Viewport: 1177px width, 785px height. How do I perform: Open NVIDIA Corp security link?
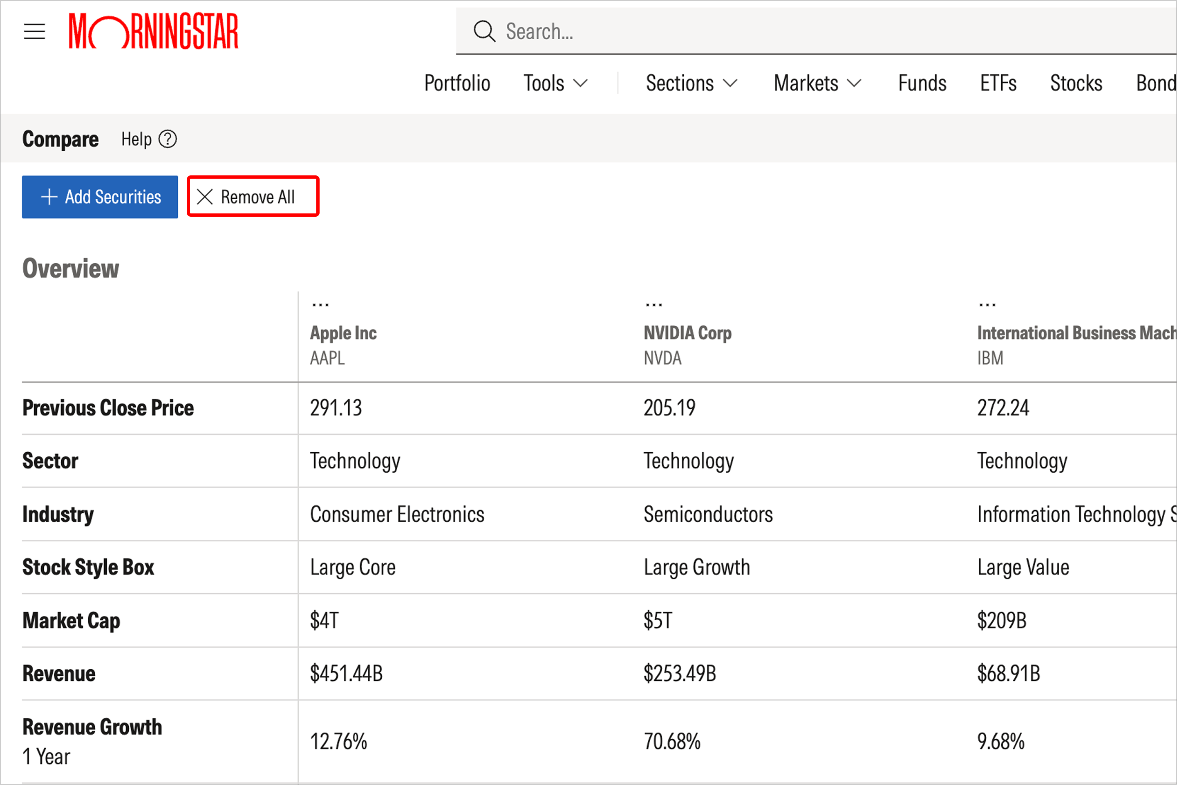point(687,334)
